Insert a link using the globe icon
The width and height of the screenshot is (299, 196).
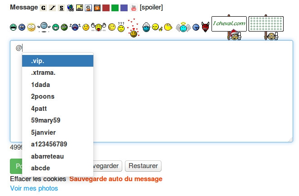click(70, 8)
